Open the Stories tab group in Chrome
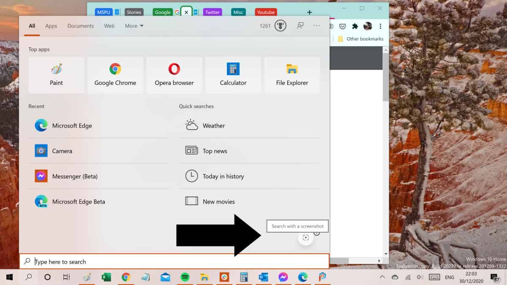Image resolution: width=507 pixels, height=285 pixels. (134, 12)
